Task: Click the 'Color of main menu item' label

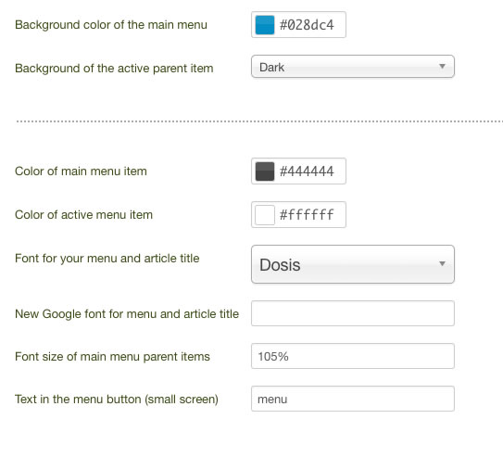Action: point(81,171)
